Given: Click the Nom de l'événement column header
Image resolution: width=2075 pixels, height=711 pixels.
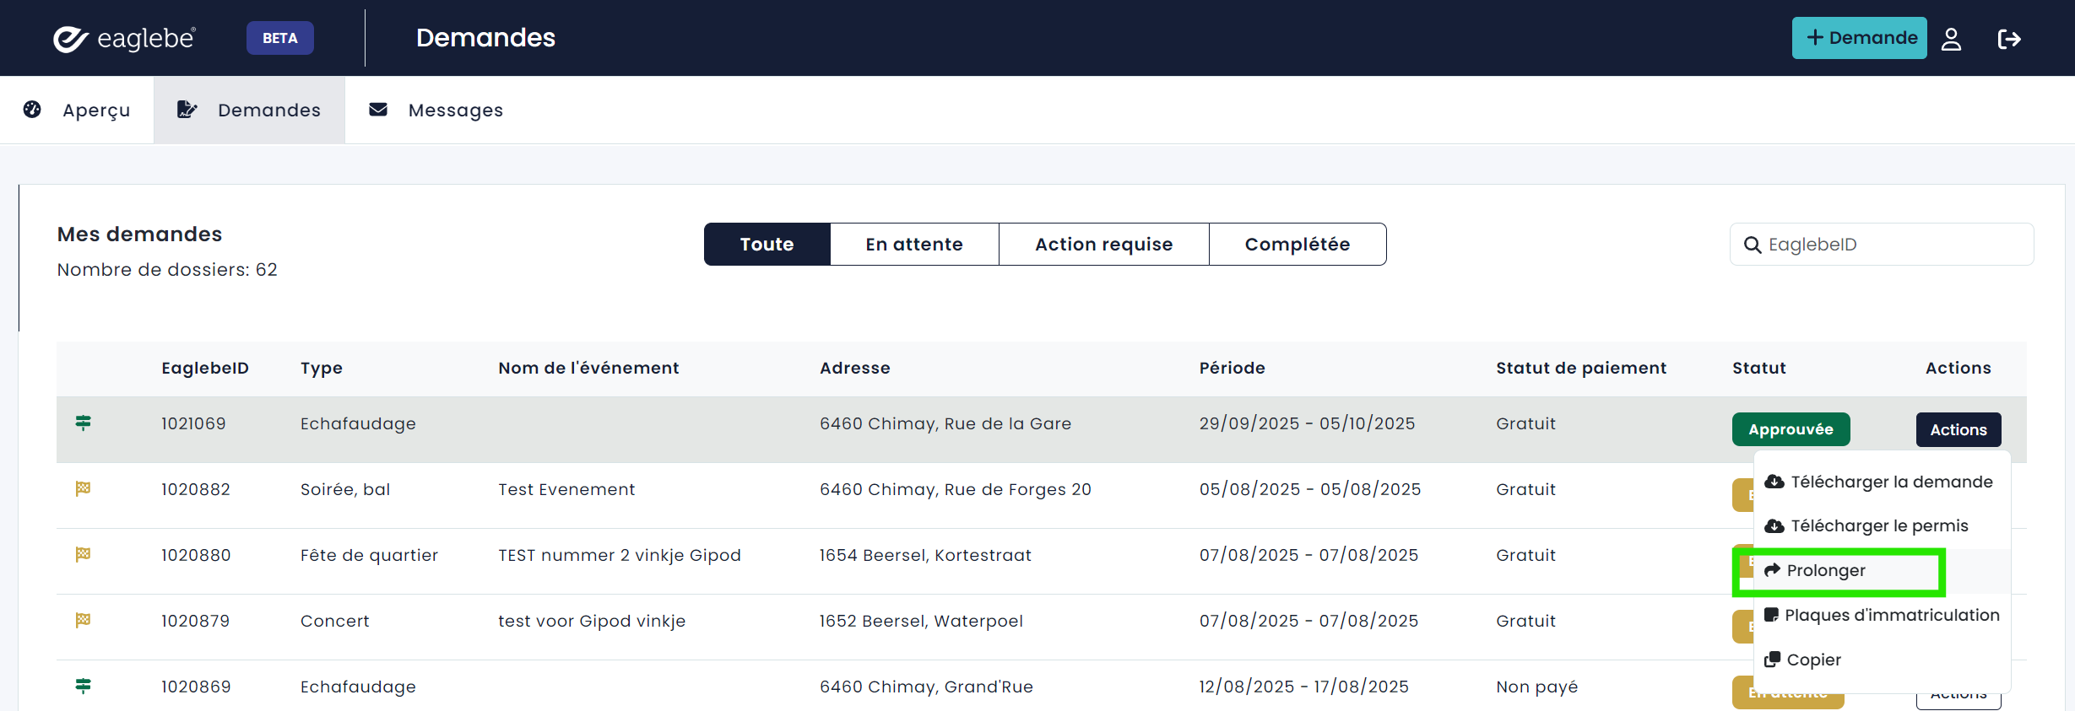Looking at the screenshot, I should point(588,368).
